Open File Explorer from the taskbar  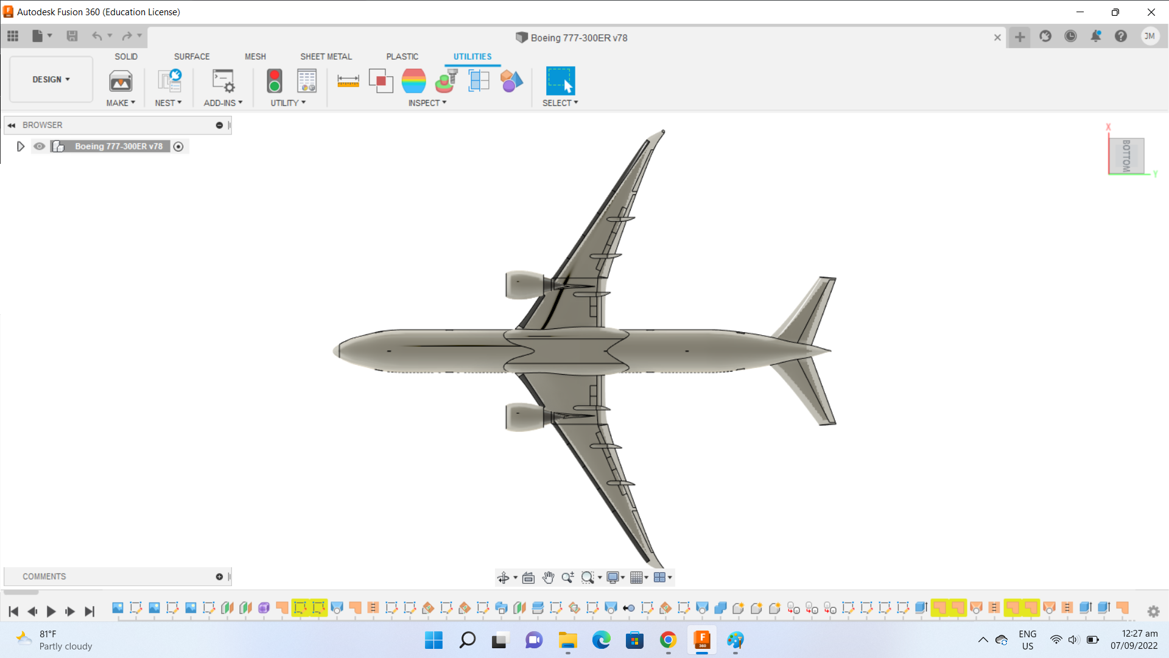coord(567,640)
